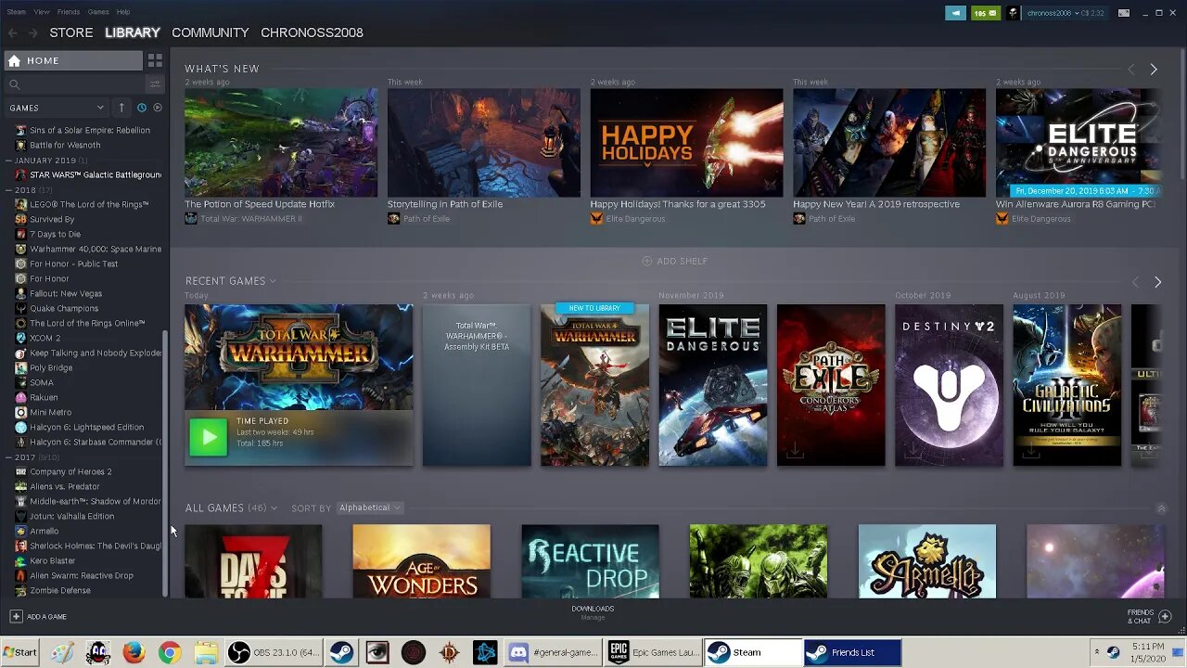This screenshot has width=1187, height=668.
Task: Select Path of Exile recent game cover
Action: coord(831,385)
